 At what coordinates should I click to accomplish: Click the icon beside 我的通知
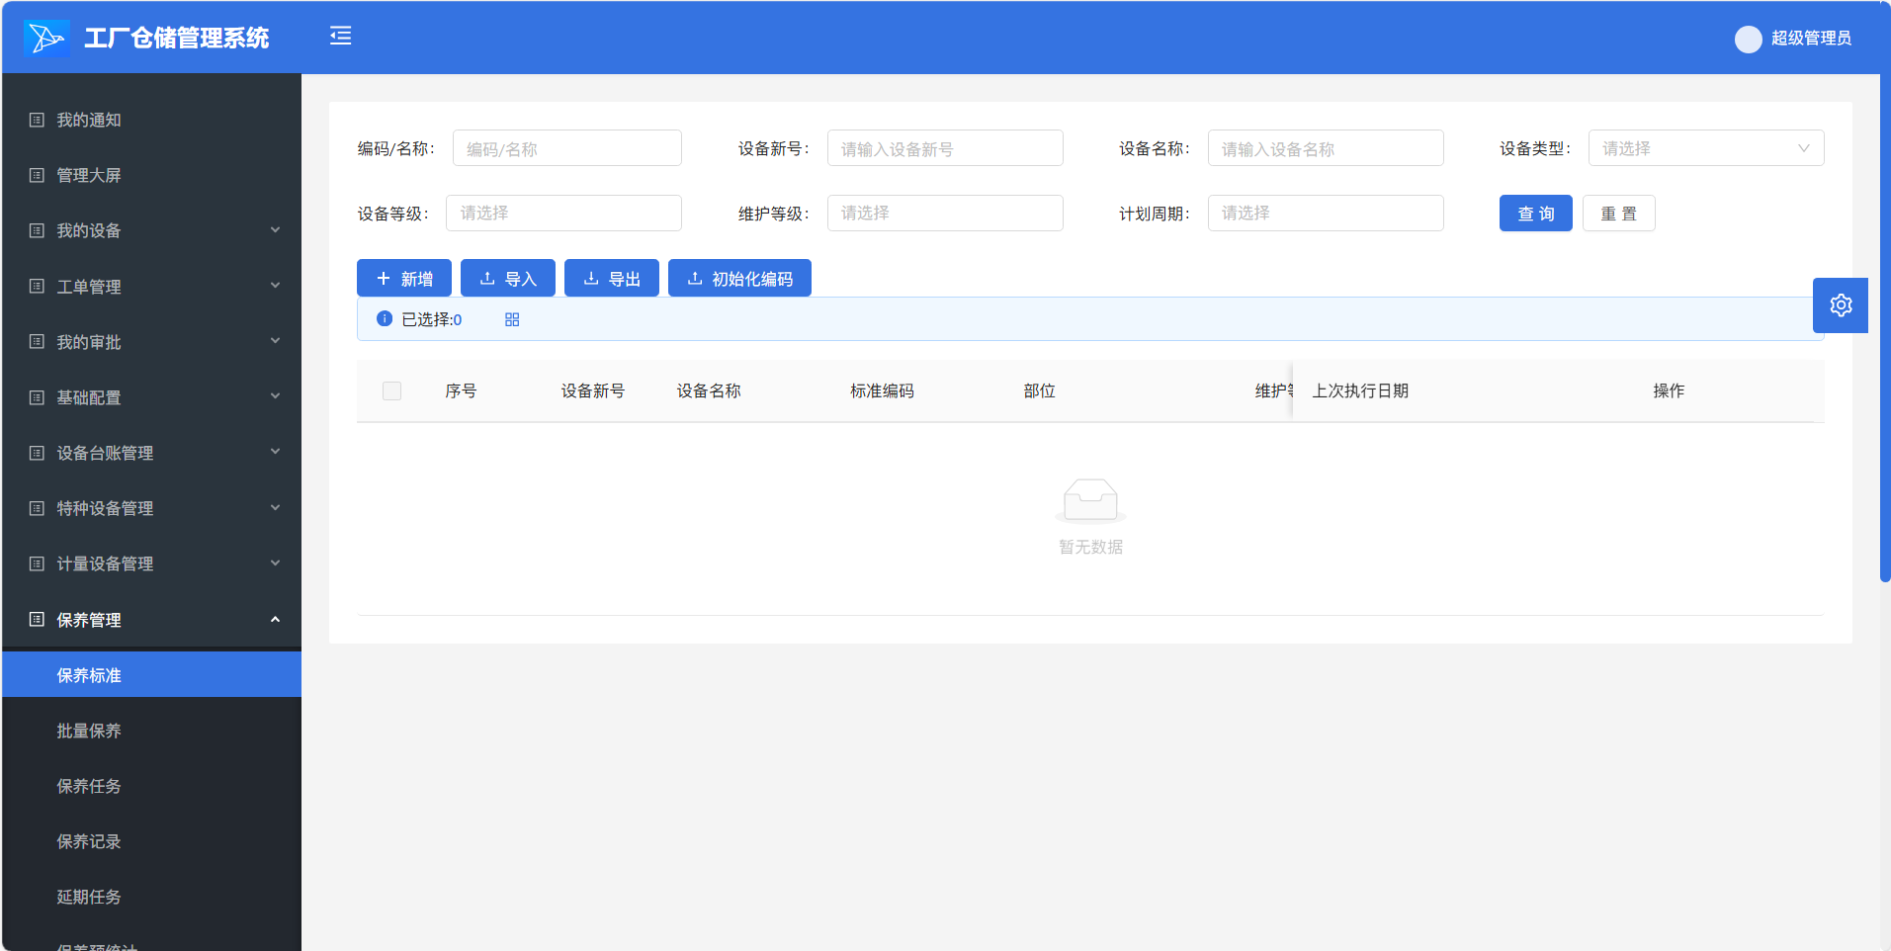(x=37, y=120)
